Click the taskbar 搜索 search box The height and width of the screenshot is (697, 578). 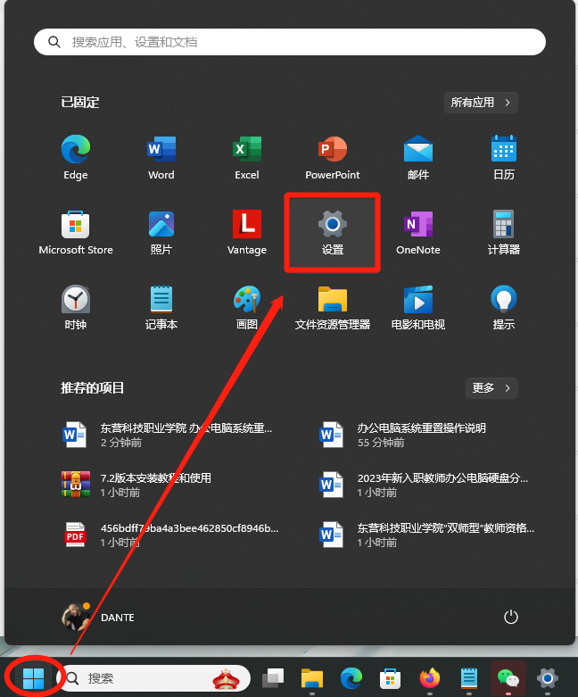click(x=154, y=678)
